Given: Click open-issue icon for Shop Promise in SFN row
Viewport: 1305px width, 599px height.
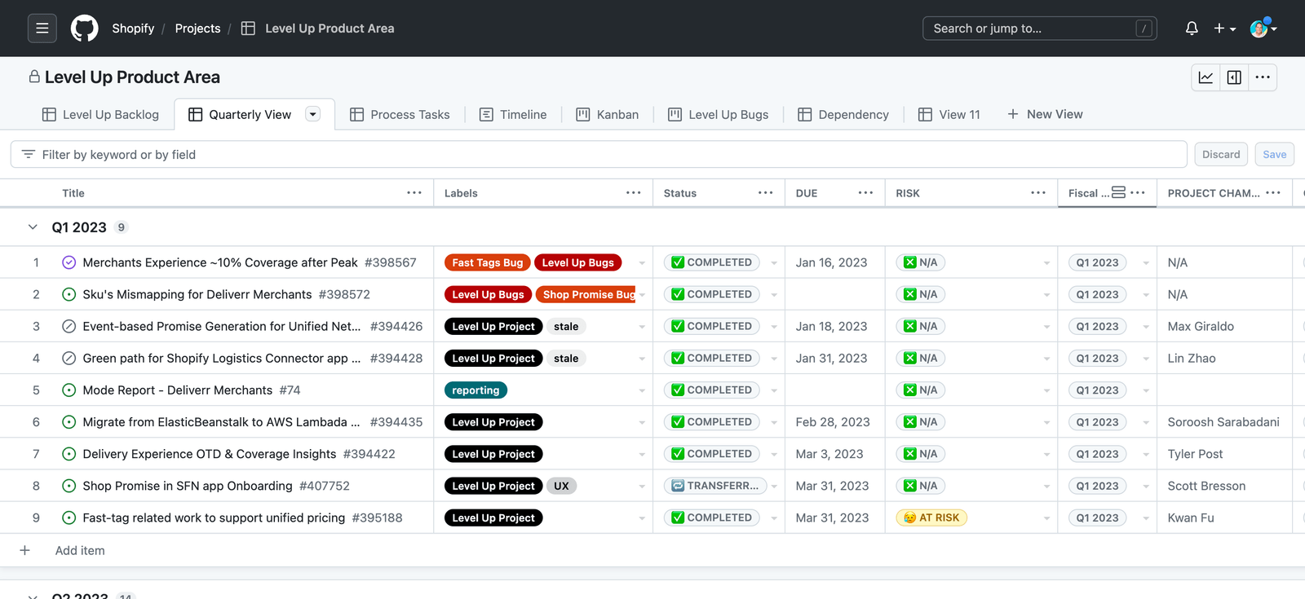Looking at the screenshot, I should [69, 486].
